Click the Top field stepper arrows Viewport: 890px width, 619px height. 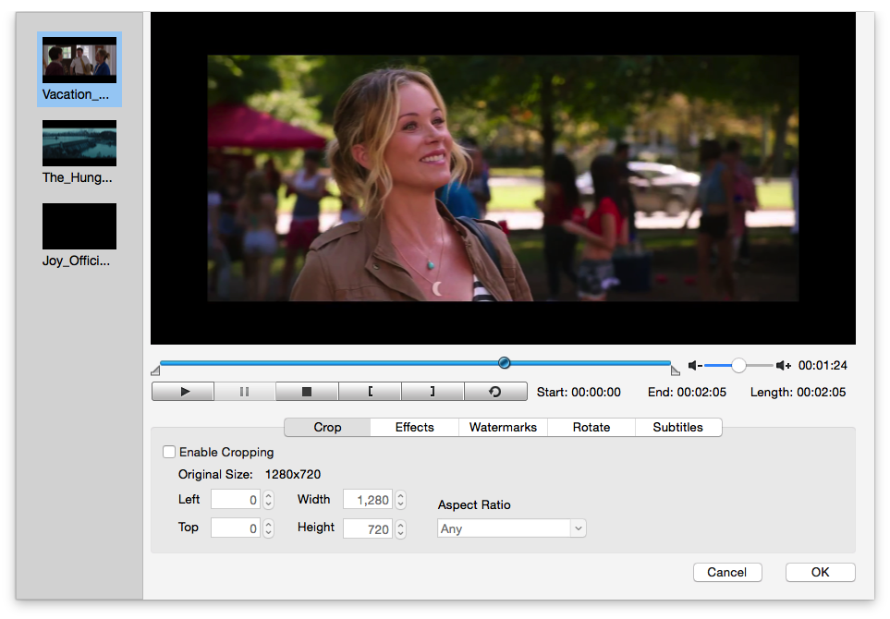[x=268, y=528]
